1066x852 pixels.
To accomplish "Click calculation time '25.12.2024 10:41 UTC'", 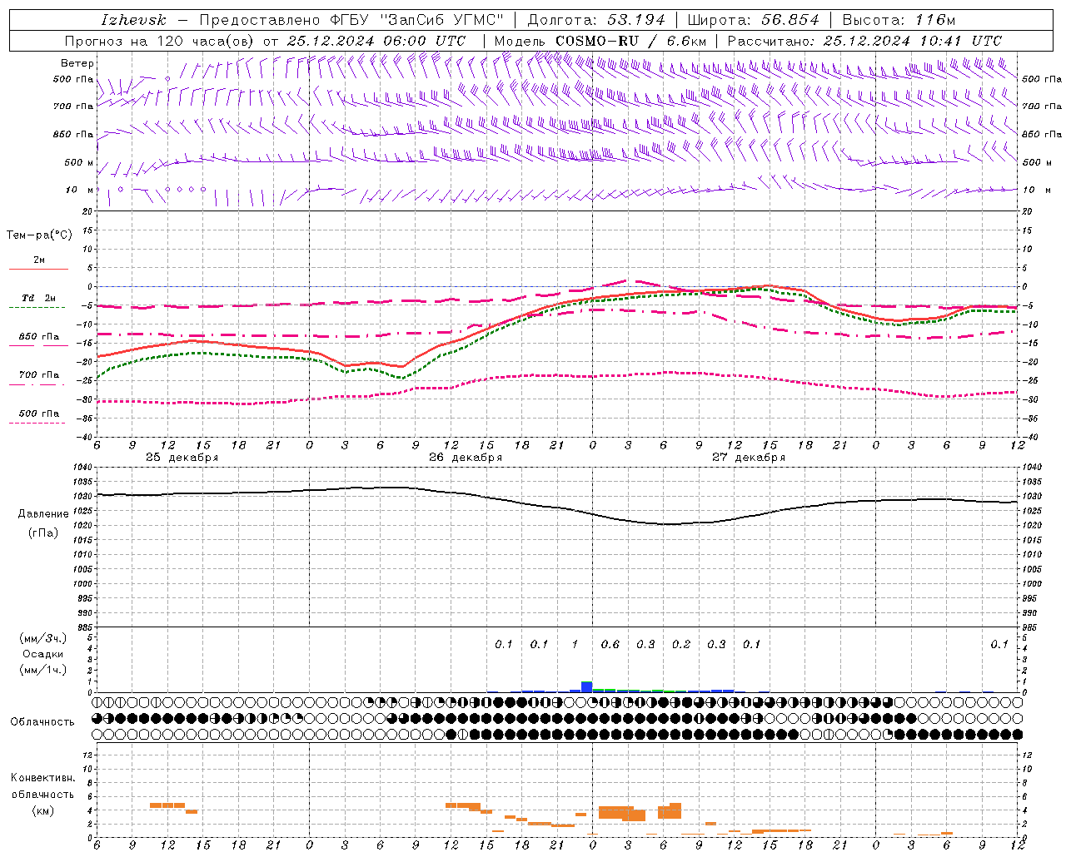I will [912, 41].
